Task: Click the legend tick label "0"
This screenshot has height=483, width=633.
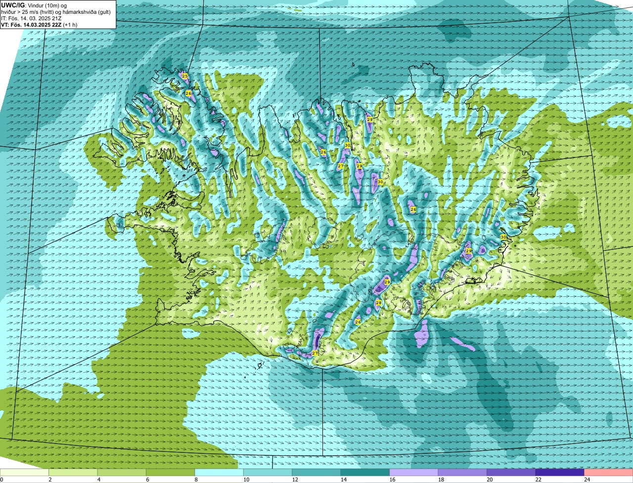Action: (x=2, y=480)
